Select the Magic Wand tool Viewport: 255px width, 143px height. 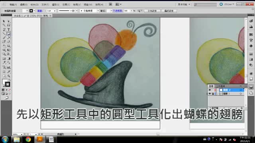pos(4,25)
